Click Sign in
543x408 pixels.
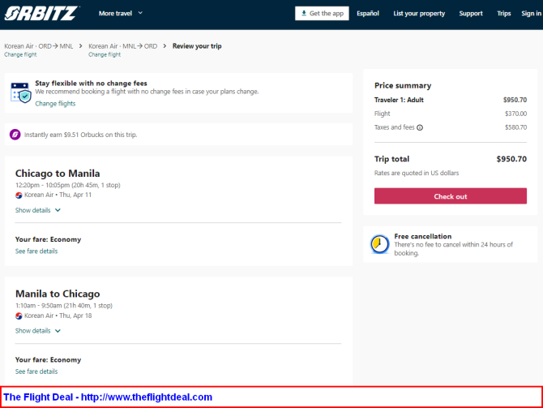(531, 14)
